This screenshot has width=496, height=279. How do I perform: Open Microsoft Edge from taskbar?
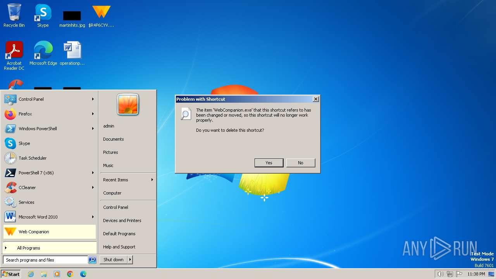coord(83,274)
